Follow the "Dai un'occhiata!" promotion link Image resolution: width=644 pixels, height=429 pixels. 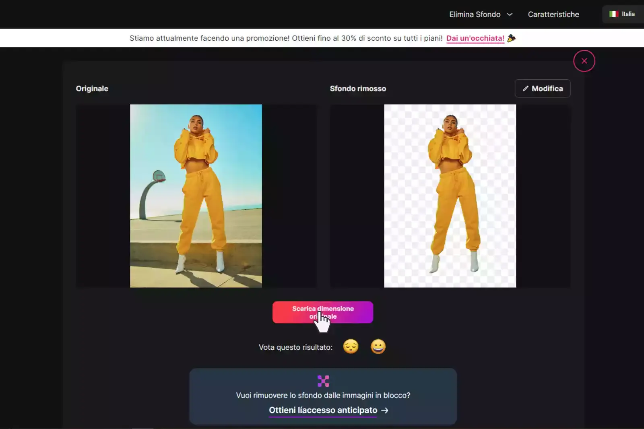click(x=475, y=38)
